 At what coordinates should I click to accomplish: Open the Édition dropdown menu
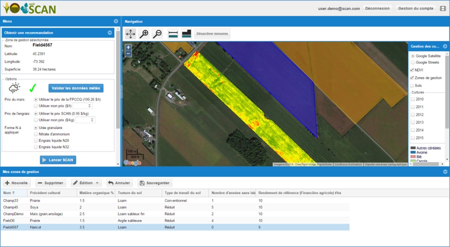86,183
